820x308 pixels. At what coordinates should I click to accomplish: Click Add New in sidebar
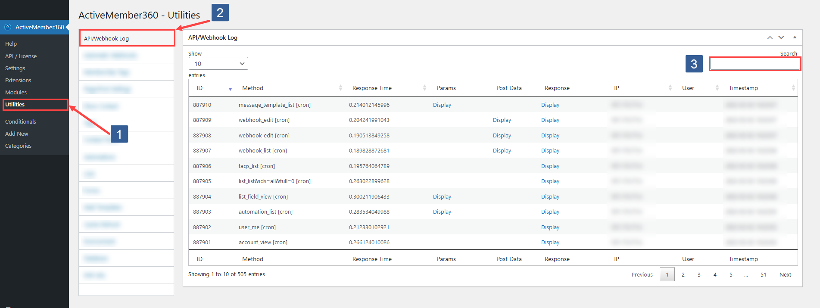point(16,134)
